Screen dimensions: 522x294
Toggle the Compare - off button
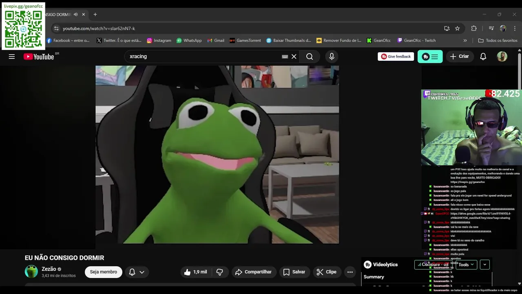[x=434, y=265]
